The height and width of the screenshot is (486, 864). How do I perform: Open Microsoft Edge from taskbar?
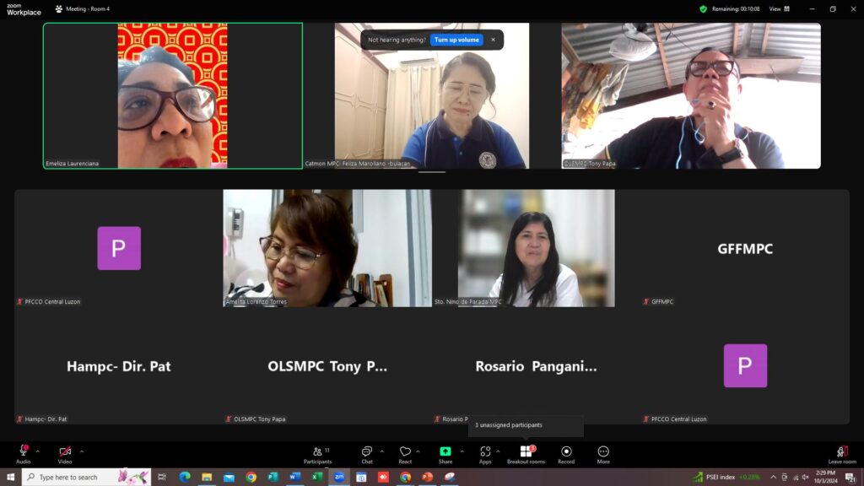[185, 477]
